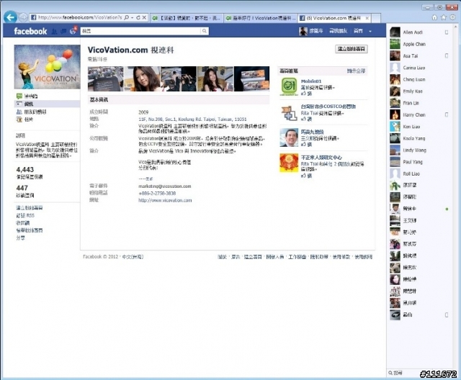Switch to the first browser tab with 【活動】

pos(187,18)
